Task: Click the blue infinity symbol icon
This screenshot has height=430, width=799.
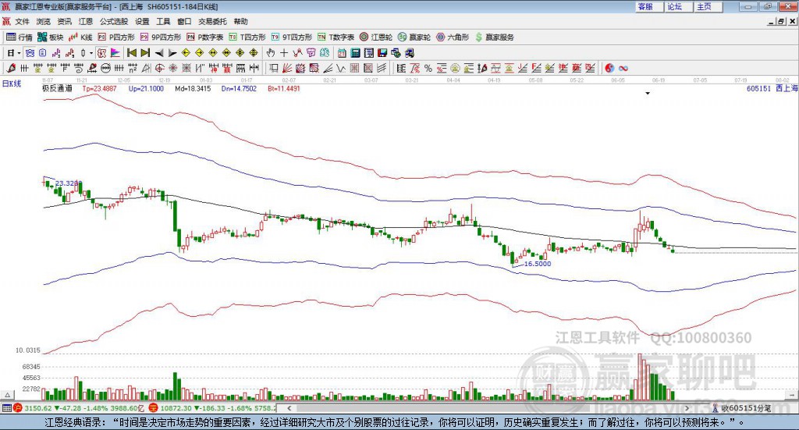Action: tap(623, 68)
